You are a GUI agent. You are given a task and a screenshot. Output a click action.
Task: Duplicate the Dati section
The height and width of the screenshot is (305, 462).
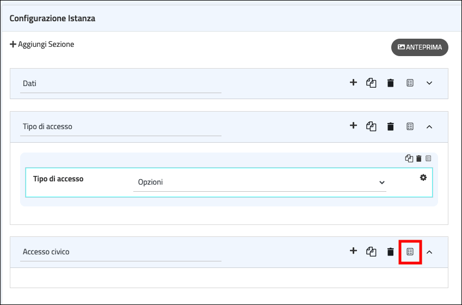pos(372,83)
